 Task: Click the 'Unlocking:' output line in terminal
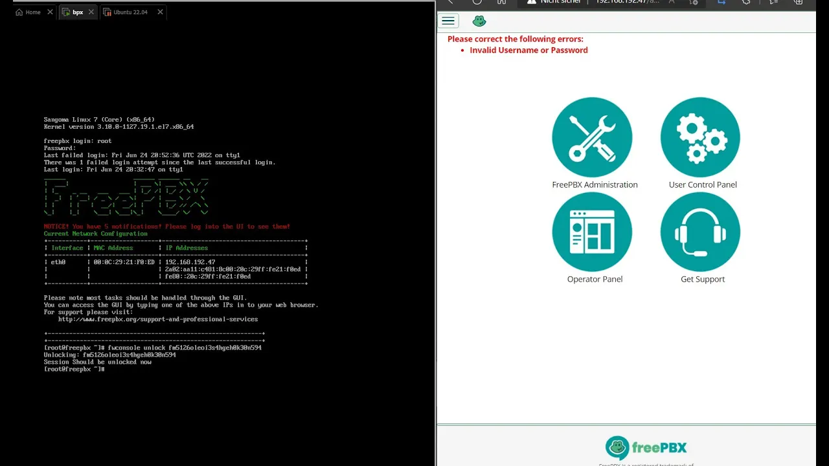coord(110,355)
